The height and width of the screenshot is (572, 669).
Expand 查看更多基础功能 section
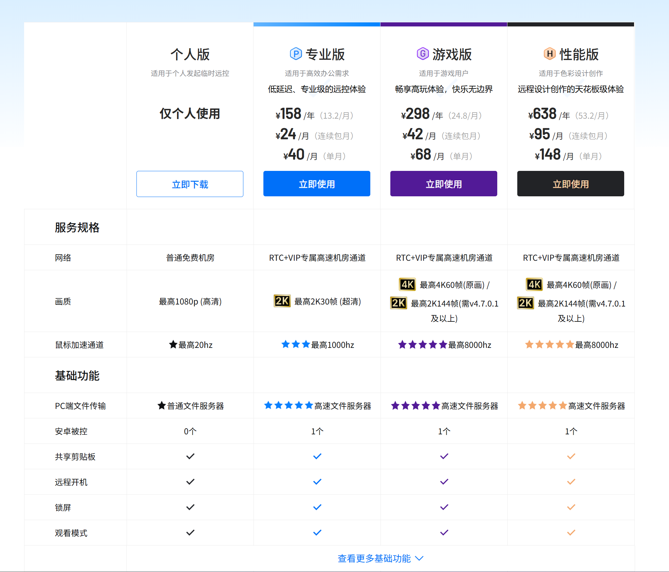click(x=374, y=558)
